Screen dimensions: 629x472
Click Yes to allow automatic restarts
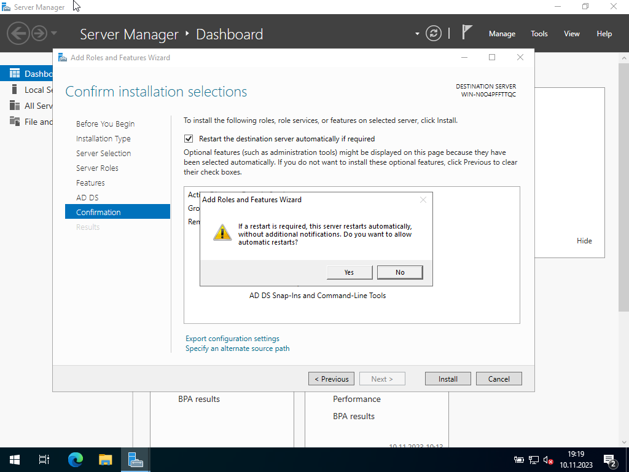coord(350,272)
